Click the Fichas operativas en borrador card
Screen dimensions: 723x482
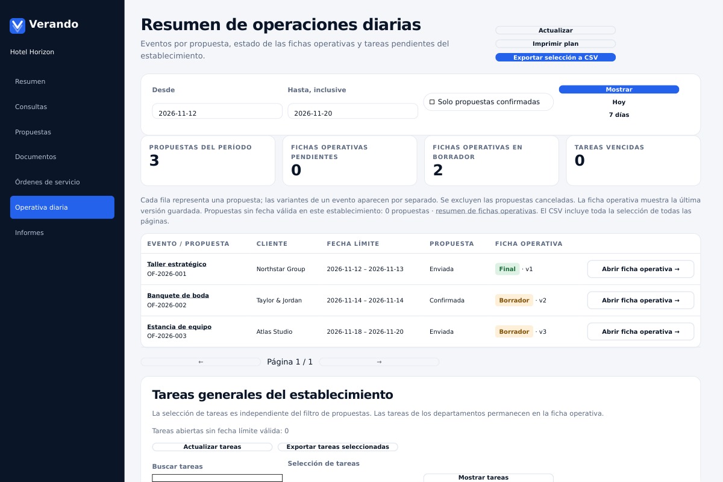pyautogui.click(x=492, y=161)
